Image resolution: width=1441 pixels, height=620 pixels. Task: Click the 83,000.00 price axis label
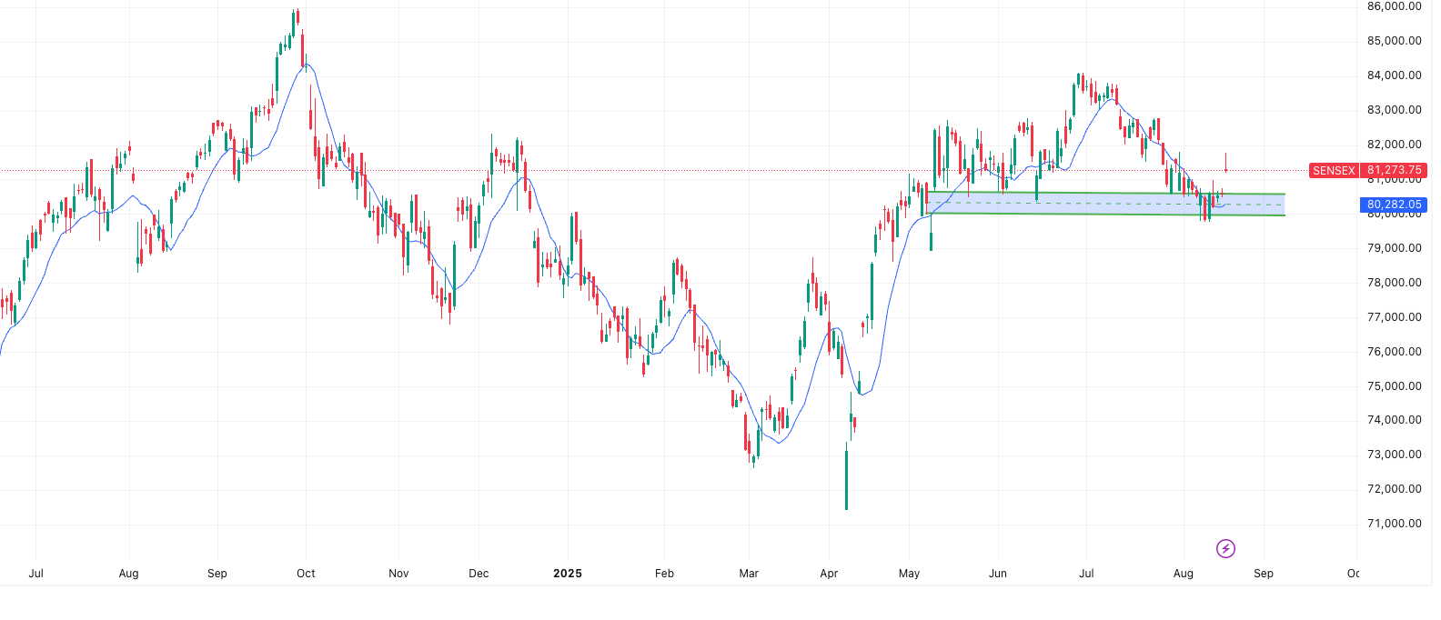pyautogui.click(x=1394, y=110)
